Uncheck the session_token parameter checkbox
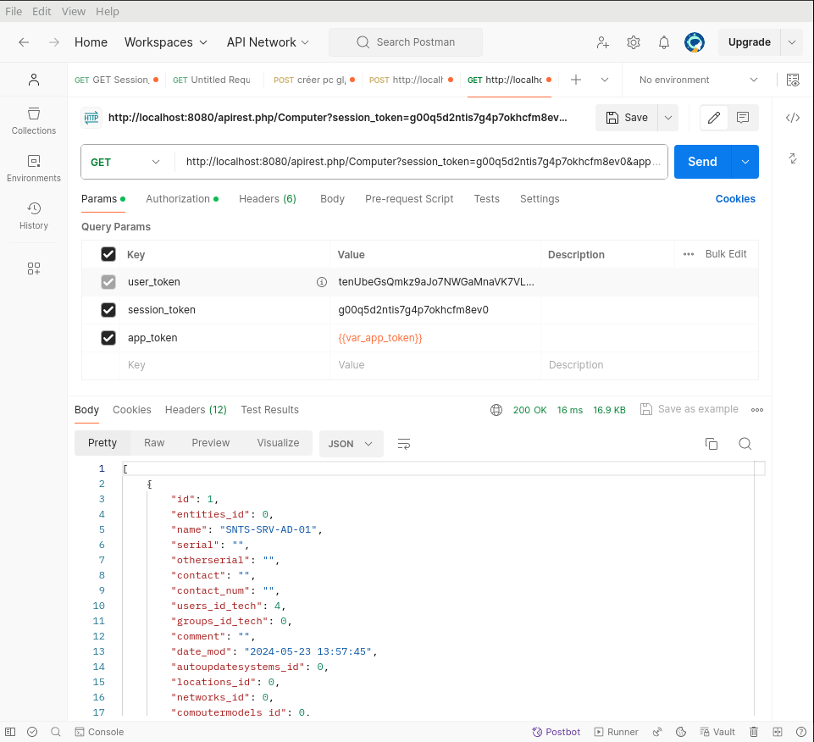This screenshot has width=814, height=742. pos(108,310)
